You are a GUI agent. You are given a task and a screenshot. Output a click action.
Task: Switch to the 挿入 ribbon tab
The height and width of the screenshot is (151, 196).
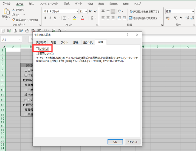(31, 3)
